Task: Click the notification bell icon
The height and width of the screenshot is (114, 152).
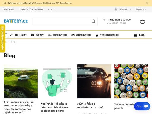Action: click(5, 3)
